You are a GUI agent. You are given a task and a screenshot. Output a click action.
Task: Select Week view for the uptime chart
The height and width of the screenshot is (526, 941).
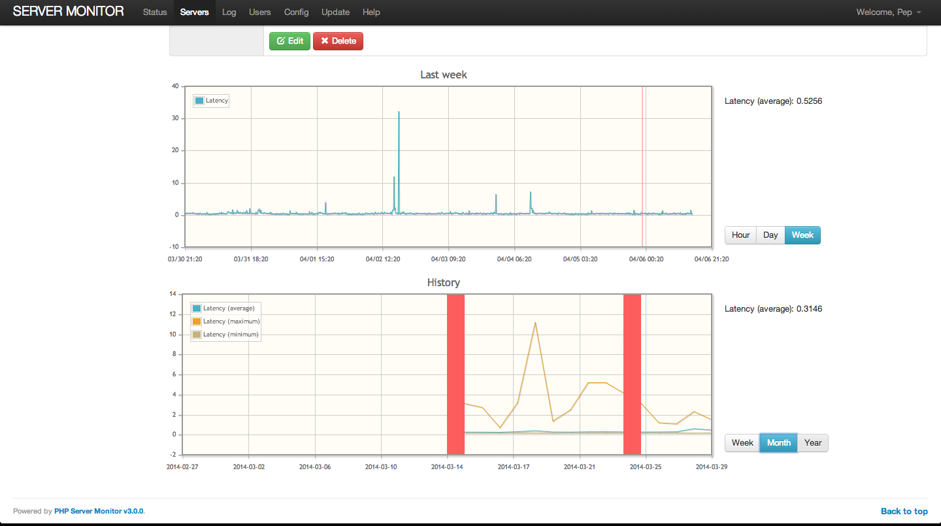point(802,235)
